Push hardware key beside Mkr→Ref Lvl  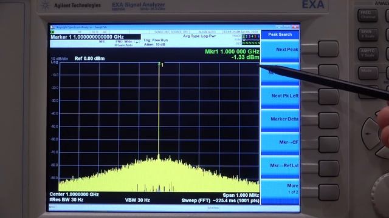tap(328, 168)
